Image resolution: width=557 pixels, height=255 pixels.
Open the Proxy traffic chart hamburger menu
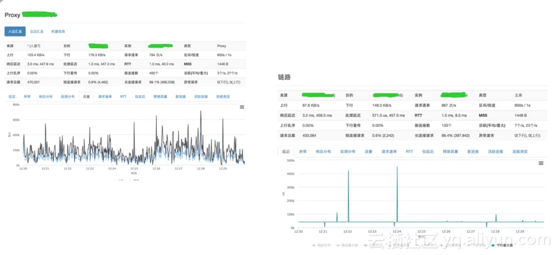(x=242, y=107)
